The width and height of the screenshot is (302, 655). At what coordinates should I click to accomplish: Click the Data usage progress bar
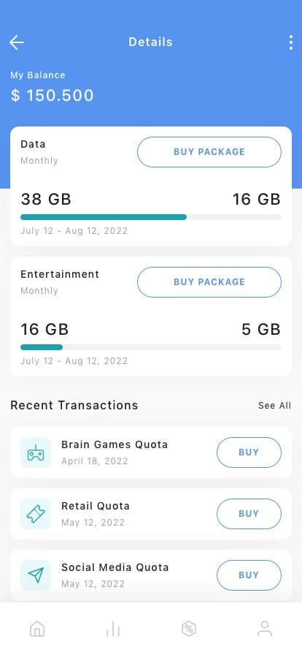click(151, 217)
